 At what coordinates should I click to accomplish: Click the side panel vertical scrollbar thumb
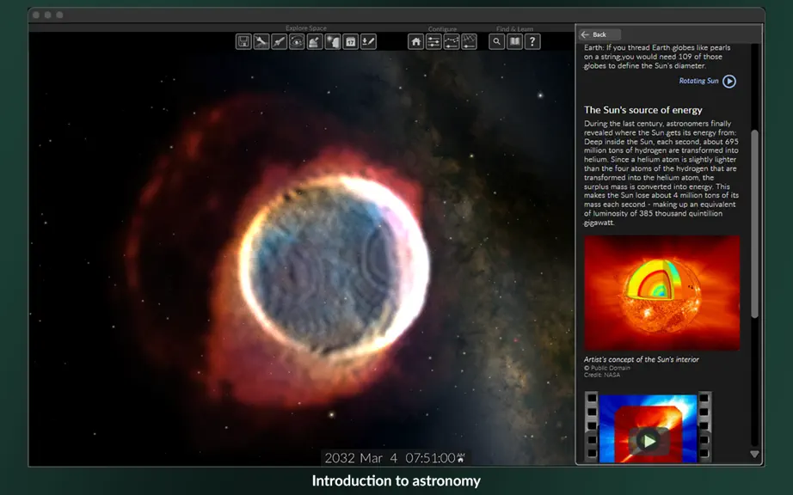754,223
